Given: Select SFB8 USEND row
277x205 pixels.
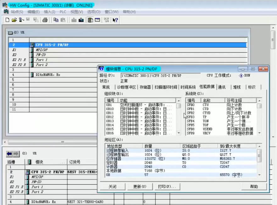Looking at the screenshot, I should click(x=221, y=129).
